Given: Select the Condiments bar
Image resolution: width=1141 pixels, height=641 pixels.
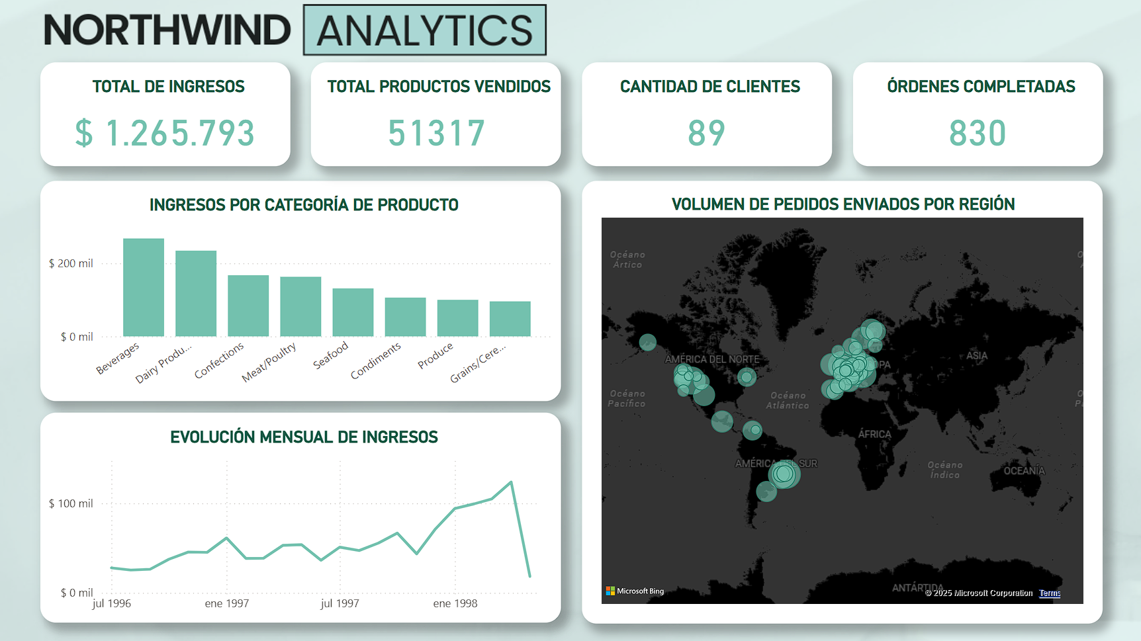Looking at the screenshot, I should point(405,317).
